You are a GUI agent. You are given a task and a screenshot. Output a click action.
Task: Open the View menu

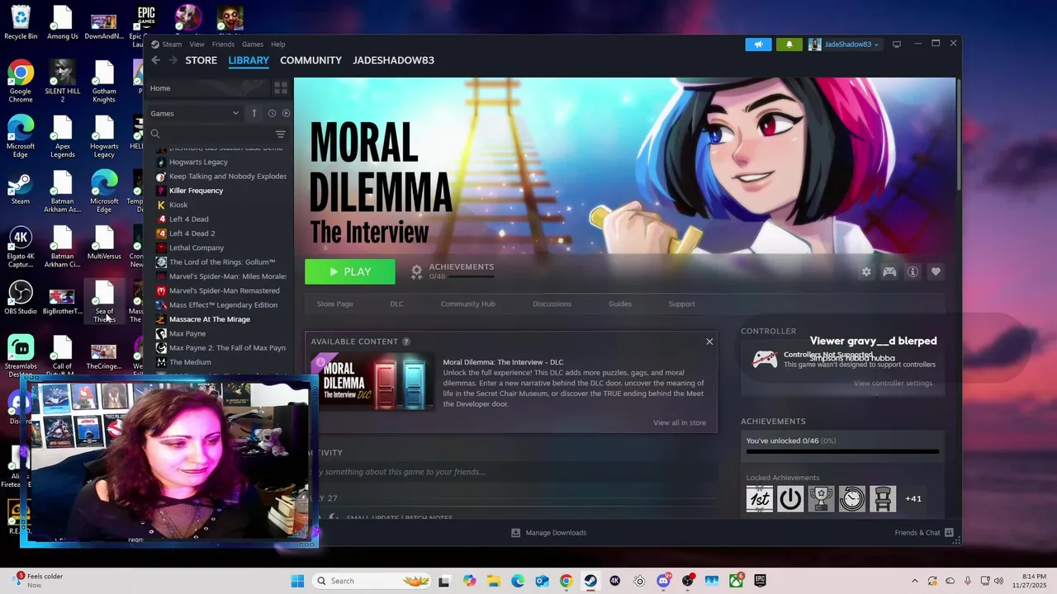[197, 45]
